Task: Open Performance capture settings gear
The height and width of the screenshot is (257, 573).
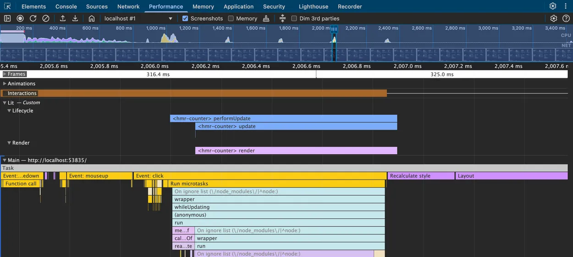Action: click(x=554, y=18)
